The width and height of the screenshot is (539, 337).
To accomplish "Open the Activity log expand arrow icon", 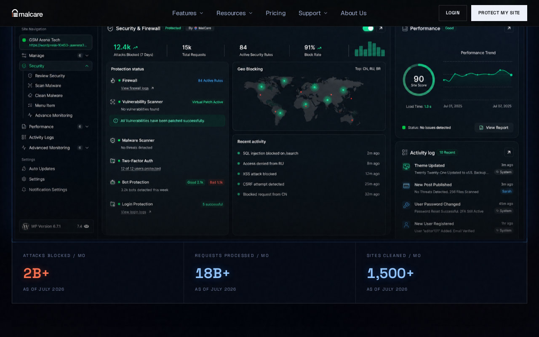I will click(509, 152).
